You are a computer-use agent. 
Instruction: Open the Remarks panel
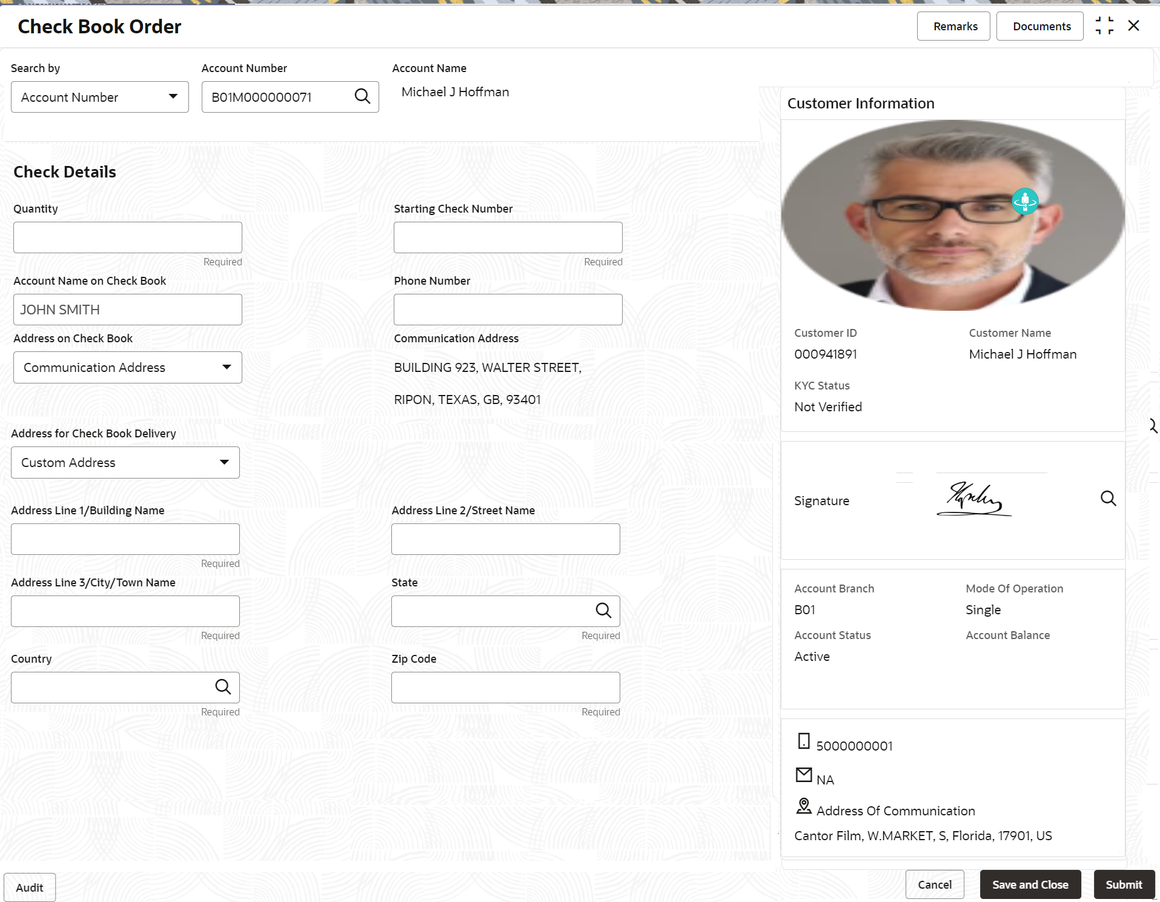(953, 26)
